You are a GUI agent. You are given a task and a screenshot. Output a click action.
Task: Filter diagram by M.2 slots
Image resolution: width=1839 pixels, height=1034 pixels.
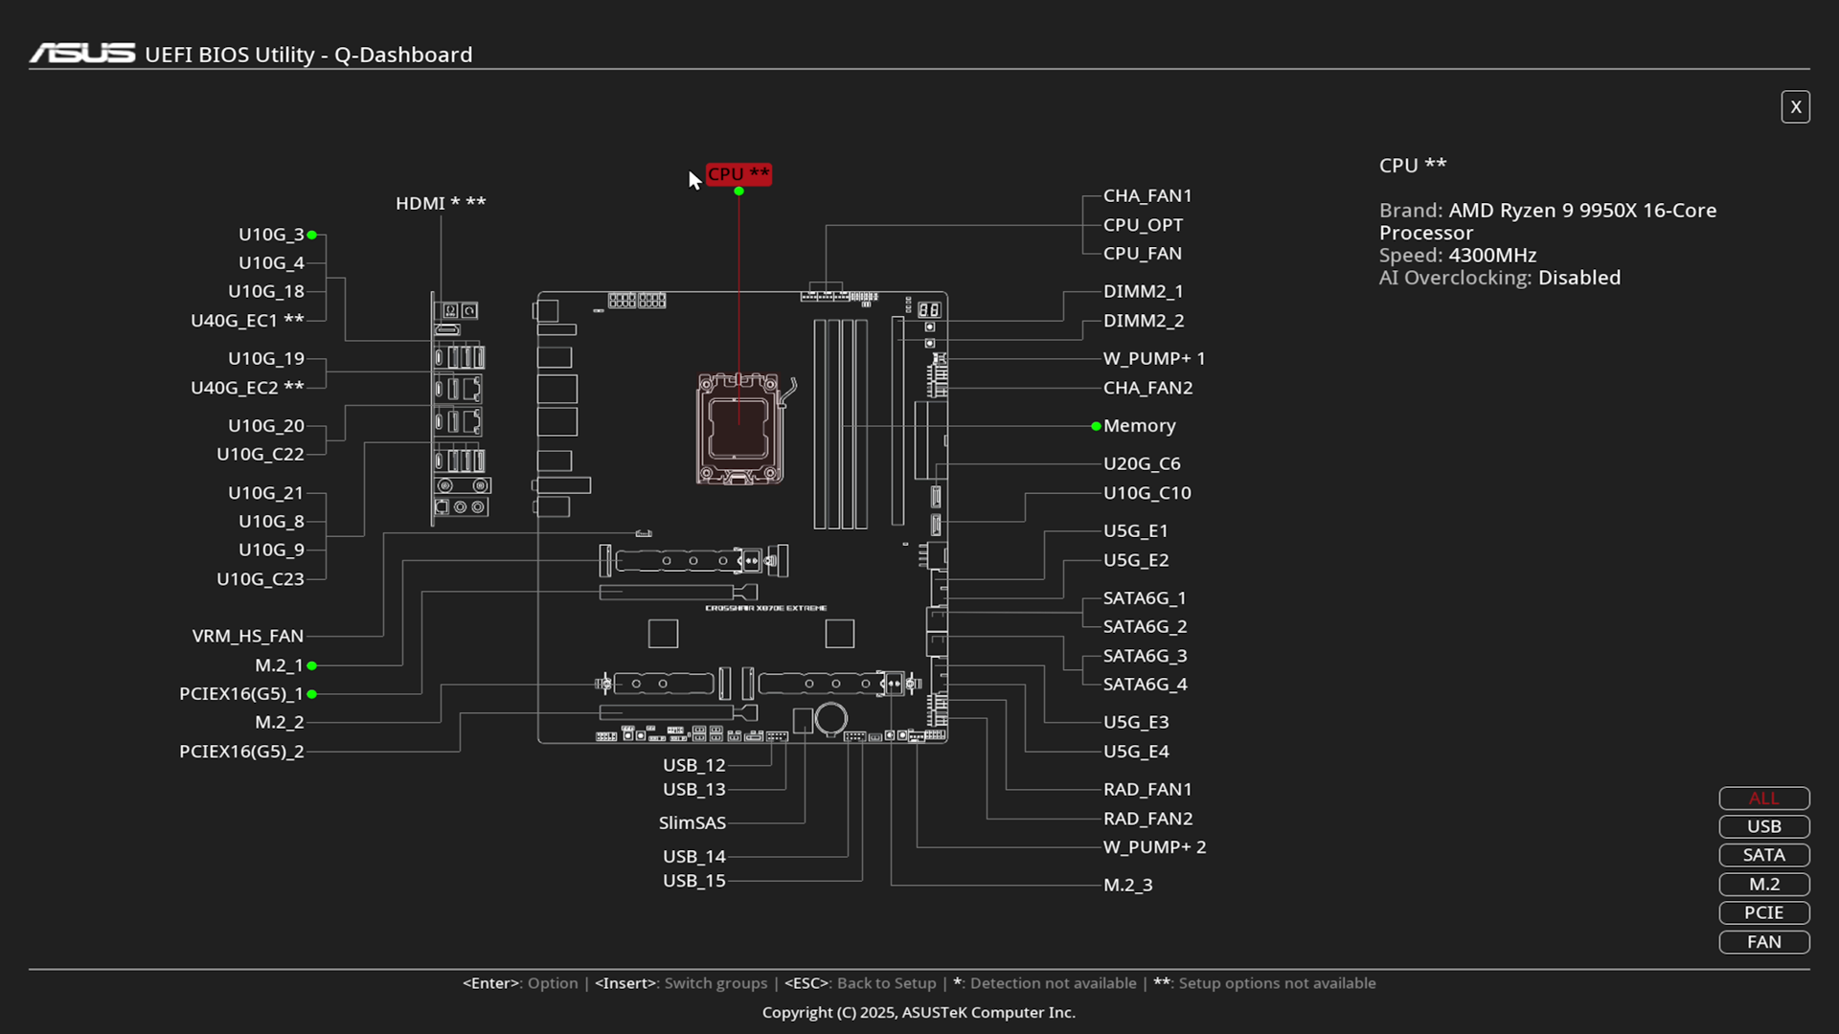1763,885
